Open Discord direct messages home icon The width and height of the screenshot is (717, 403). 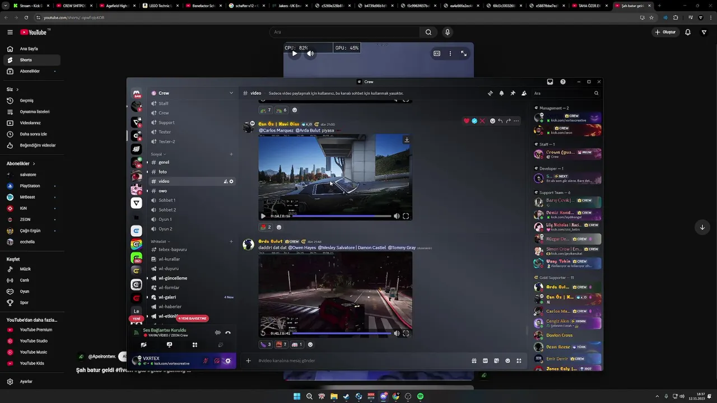point(136,93)
